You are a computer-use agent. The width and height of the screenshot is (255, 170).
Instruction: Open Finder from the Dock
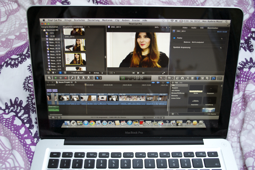coord(67,123)
